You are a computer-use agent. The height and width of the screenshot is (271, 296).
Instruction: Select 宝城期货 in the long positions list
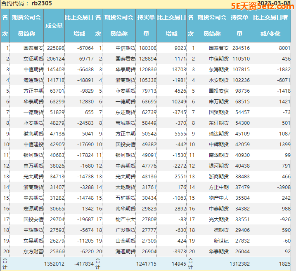coord(125,123)
